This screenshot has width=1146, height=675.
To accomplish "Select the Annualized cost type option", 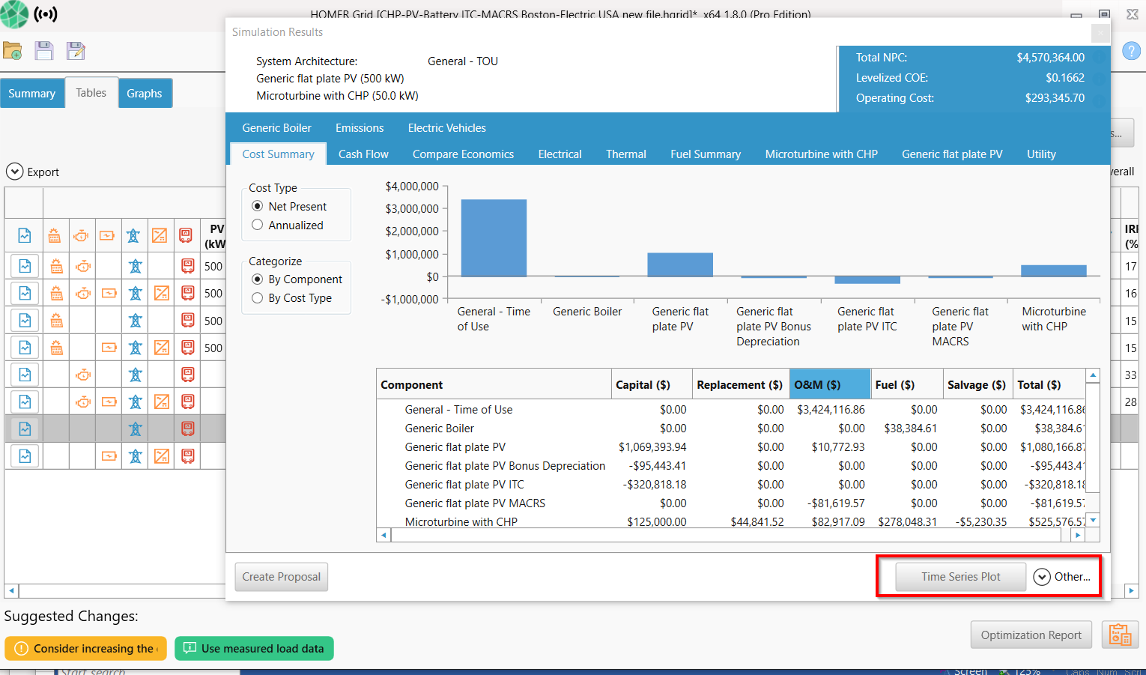I will click(x=258, y=225).
